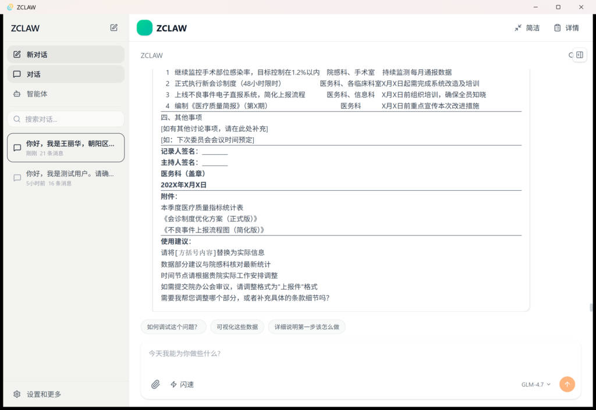This screenshot has height=410, width=596.
Task: Click the compose new chat icon in sidebar header
Action: (x=114, y=27)
